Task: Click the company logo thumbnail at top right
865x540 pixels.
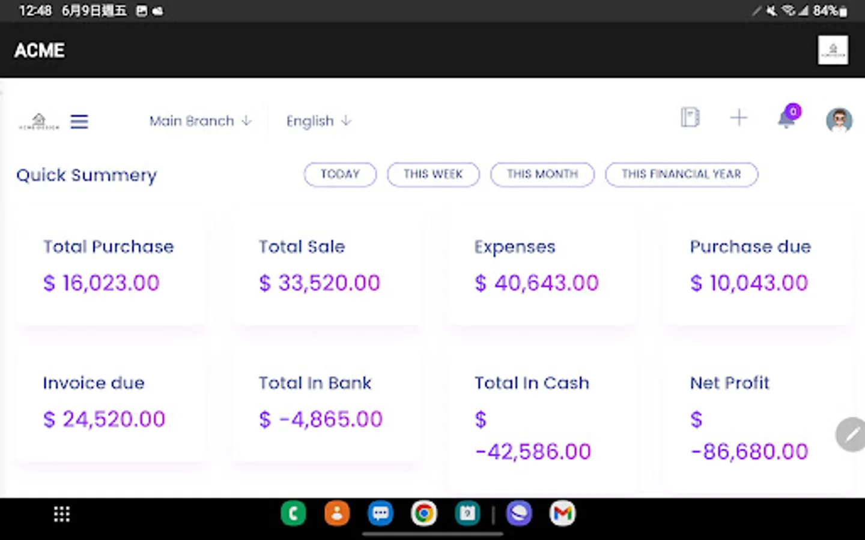Action: pos(833,50)
